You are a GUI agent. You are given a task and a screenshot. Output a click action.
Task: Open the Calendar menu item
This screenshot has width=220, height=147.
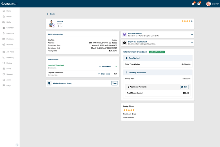[10, 28]
